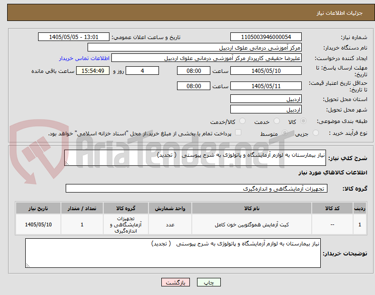The height and width of the screenshot is (295, 375).
Task: Click the unit cell عدد
Action: coord(170,224)
